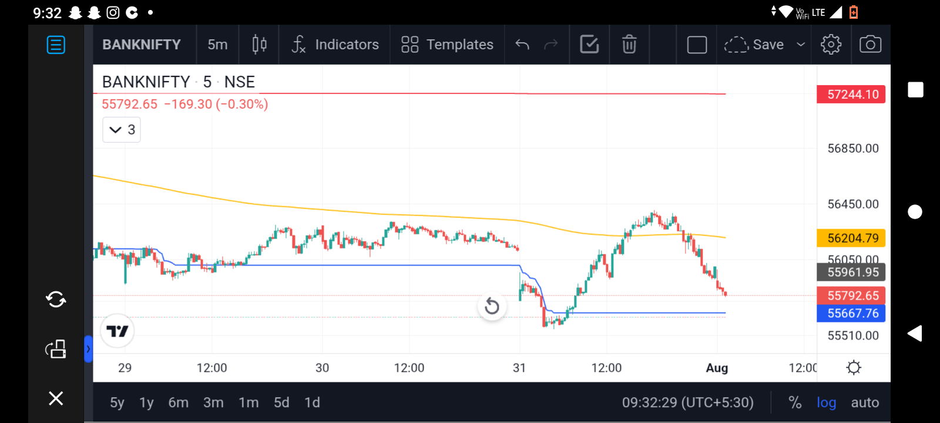Screen dimensions: 940x423
Task: Set the date range to 5y
Action: pyautogui.click(x=117, y=402)
